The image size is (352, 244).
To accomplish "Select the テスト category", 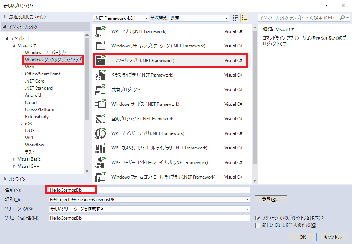I will point(30,152).
